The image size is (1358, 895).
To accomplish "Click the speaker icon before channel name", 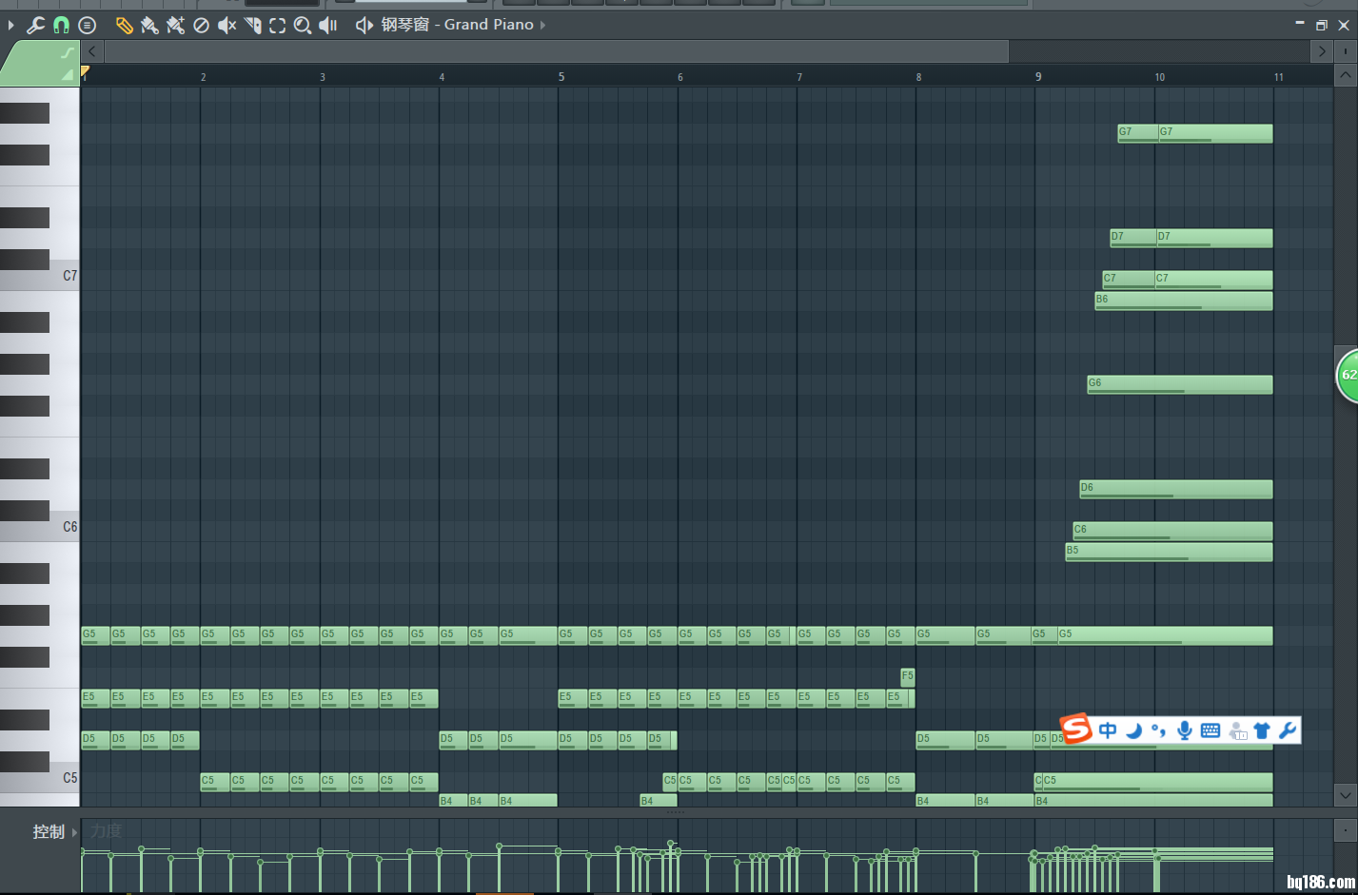I will click(x=364, y=26).
